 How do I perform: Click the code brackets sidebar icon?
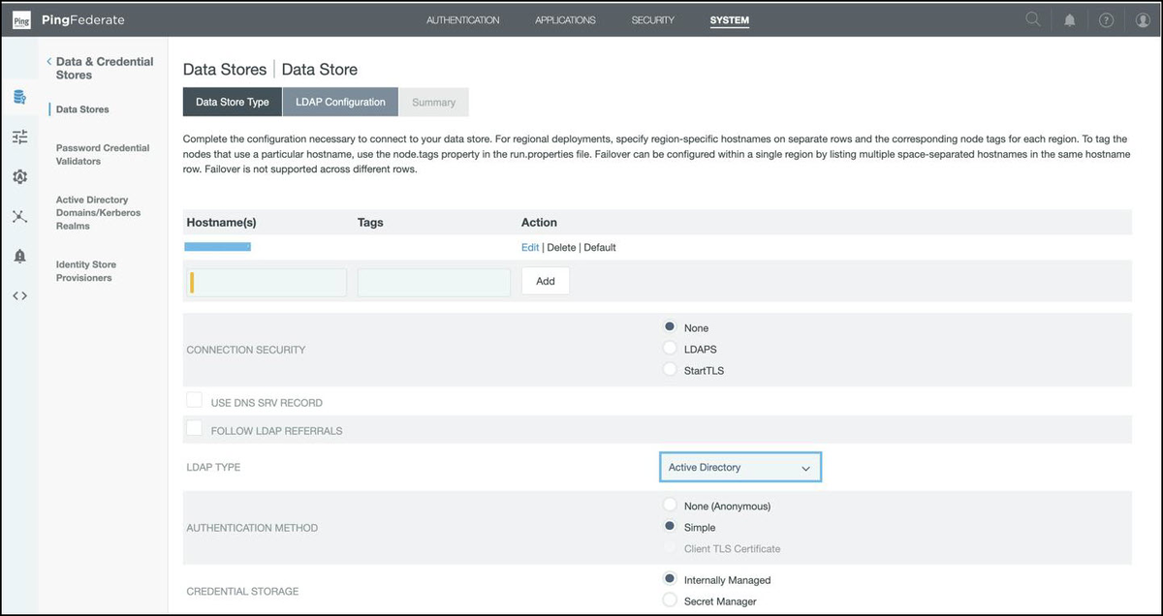[19, 295]
